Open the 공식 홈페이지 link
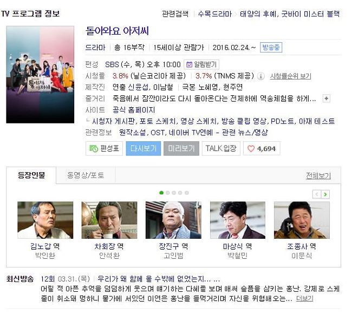This screenshot has height=314, width=352. 134,110
